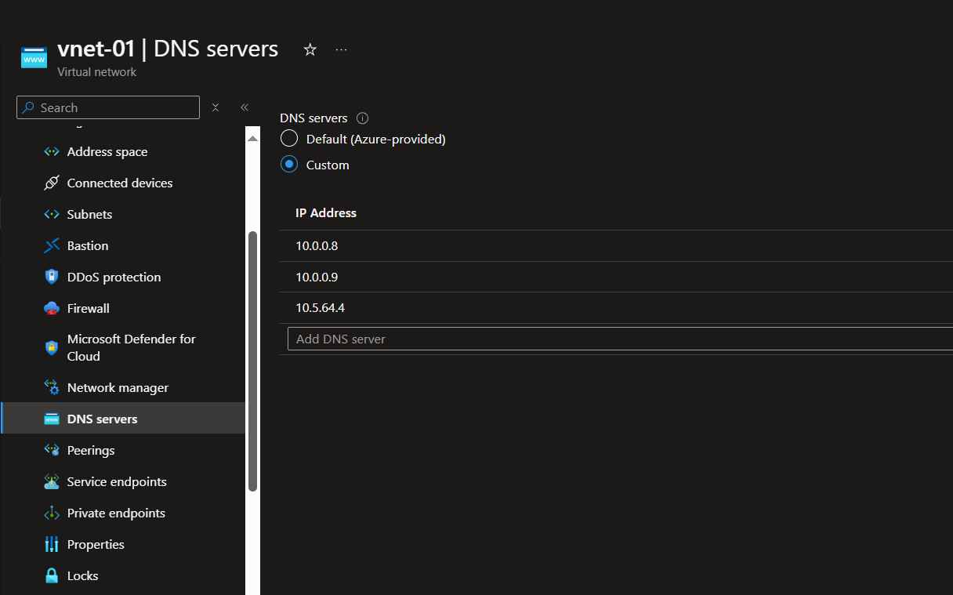Viewport: 953px width, 595px height.
Task: Click the Locks padlock icon
Action: [52, 576]
